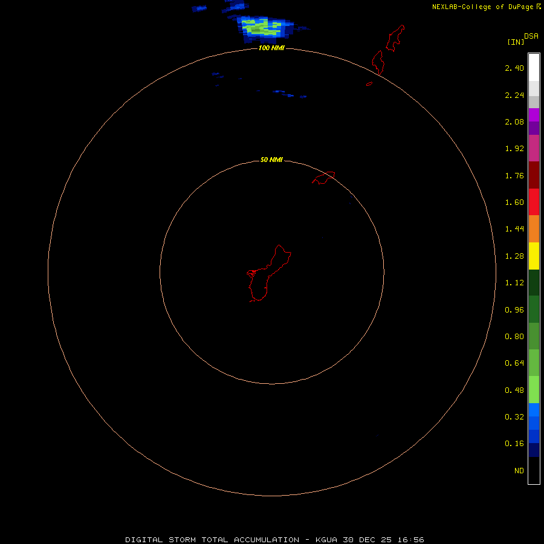
Task: Click the DSA product label
Action: pos(531,36)
